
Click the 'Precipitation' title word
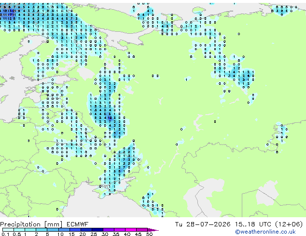tap(20, 224)
